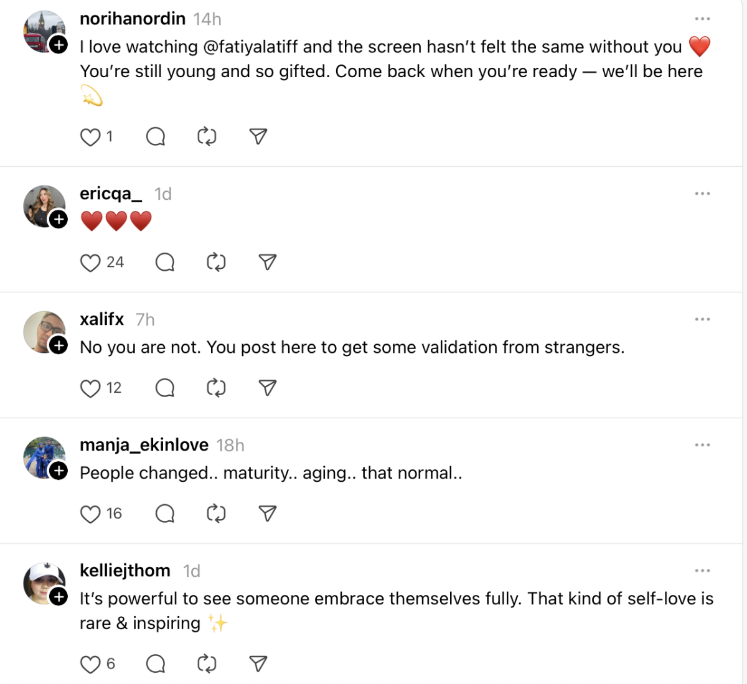This screenshot has width=747, height=684.
Task: Like norihanordin's comment with heart icon
Action: 90,137
